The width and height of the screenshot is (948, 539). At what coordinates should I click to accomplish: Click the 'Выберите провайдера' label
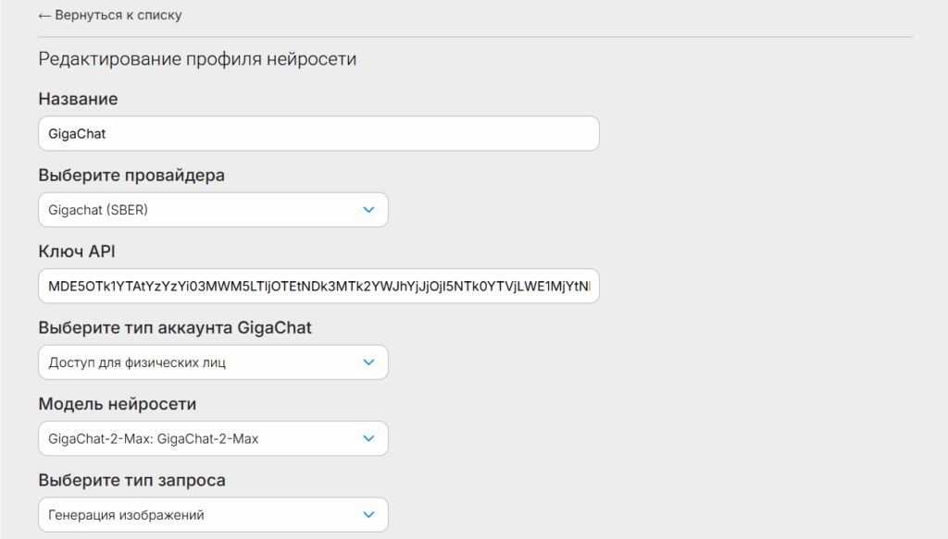click(131, 176)
